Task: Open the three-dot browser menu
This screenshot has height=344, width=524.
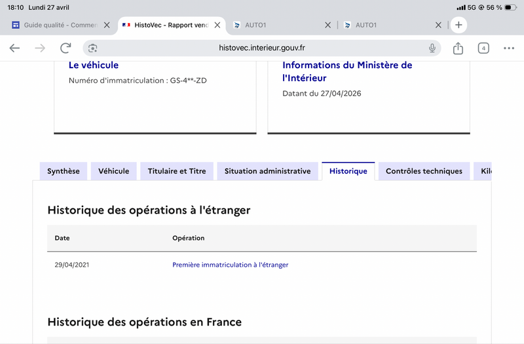Action: [509, 48]
